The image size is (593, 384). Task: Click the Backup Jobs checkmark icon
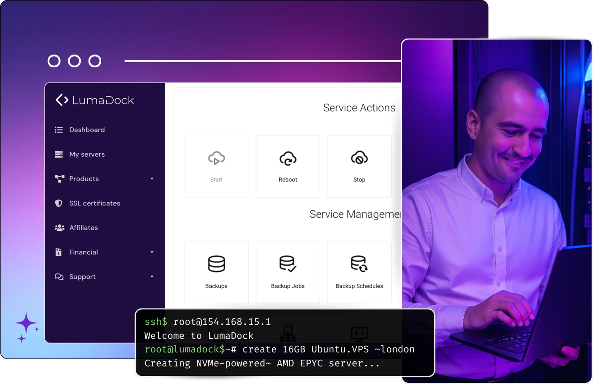point(288,264)
